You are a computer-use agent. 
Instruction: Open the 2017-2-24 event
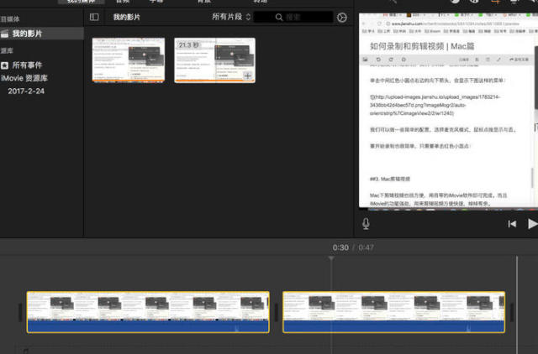pyautogui.click(x=26, y=91)
